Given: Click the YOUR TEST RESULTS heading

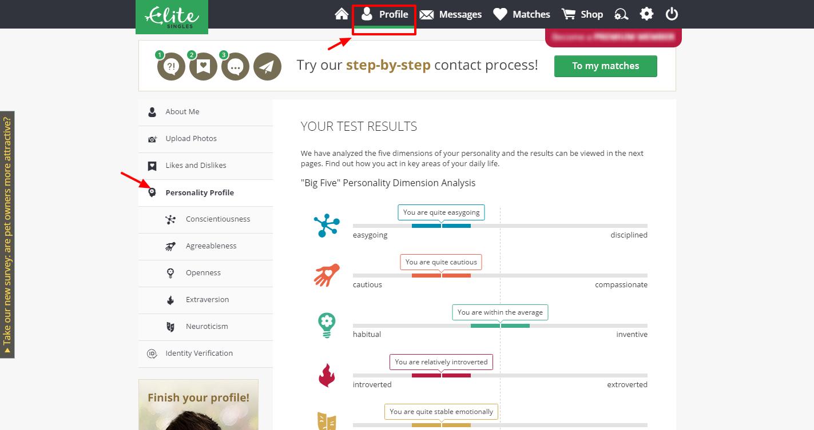Looking at the screenshot, I should coord(359,127).
